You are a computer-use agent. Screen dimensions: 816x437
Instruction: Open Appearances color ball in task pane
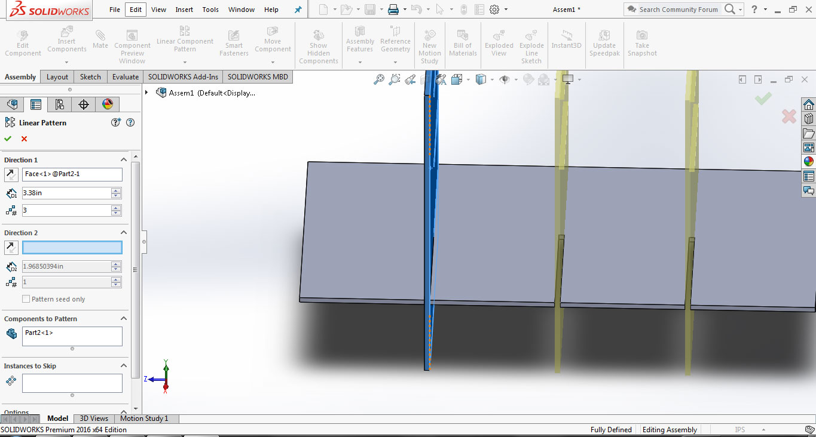808,162
